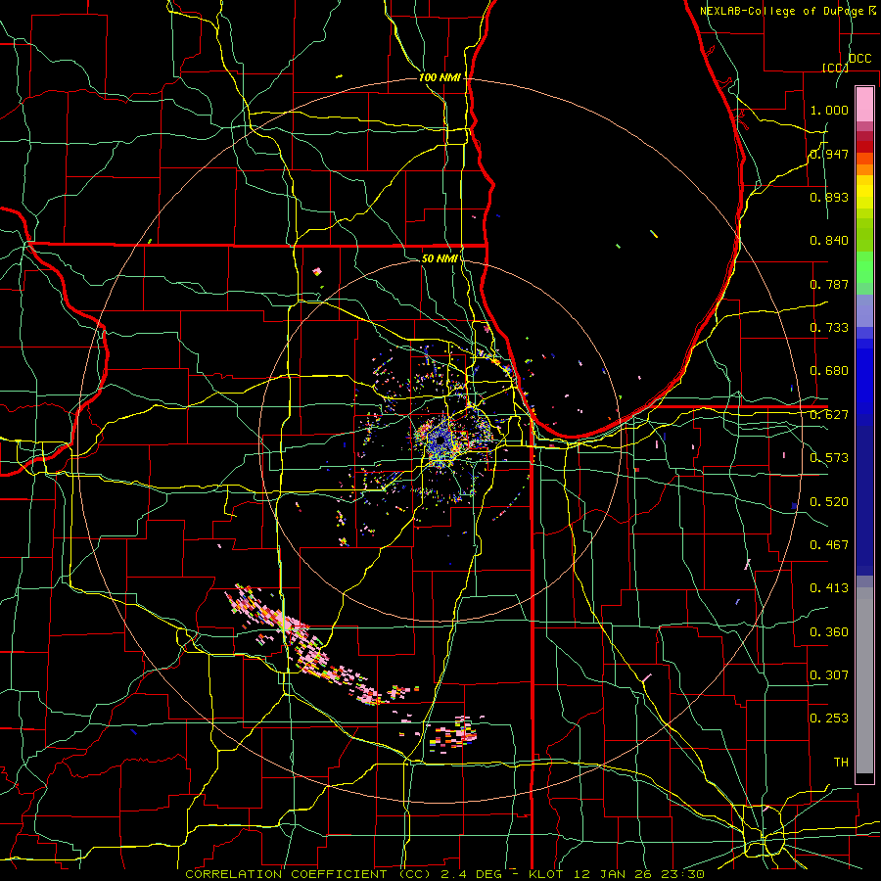This screenshot has height=881, width=881.
Task: Click the [CC] units label
Action: tap(835, 68)
